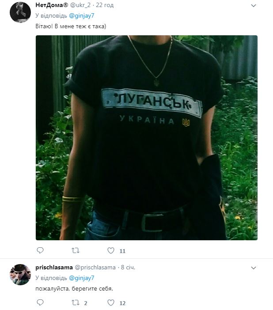Enlarge the Луганськ t-shirt photo
This screenshot has width=273, height=310.
click(147, 138)
